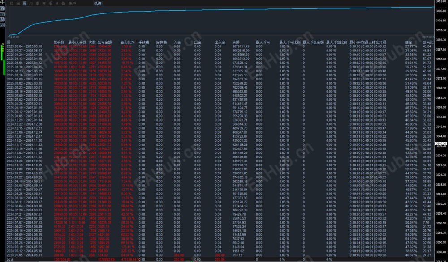448x262 pixels.
Task: Click the 最小|平均|最大持仓时间 header
Action: 368,42
